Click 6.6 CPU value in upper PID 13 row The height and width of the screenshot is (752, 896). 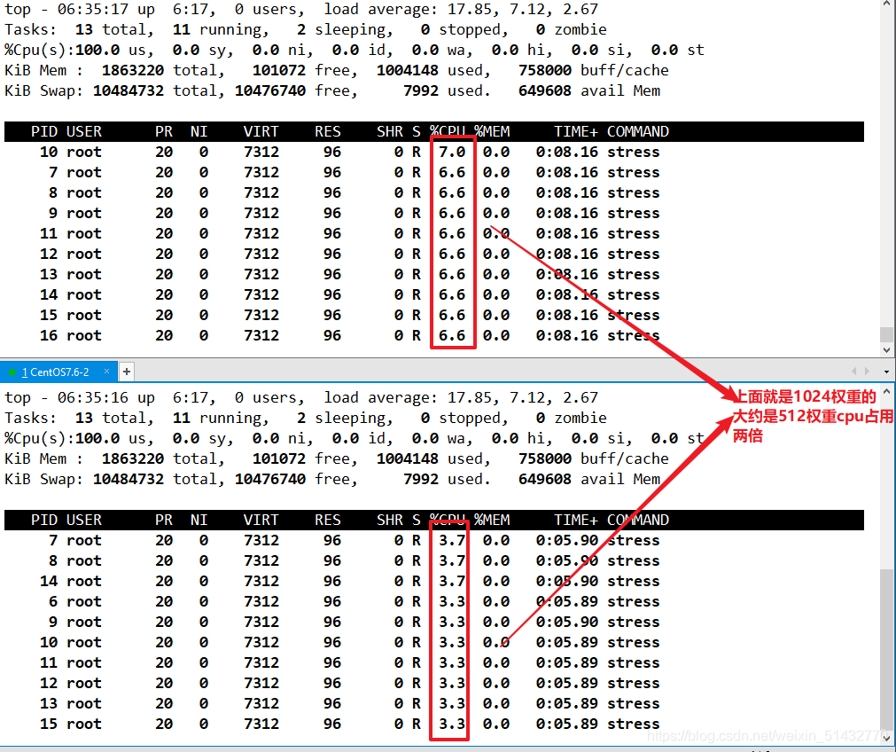(x=452, y=275)
